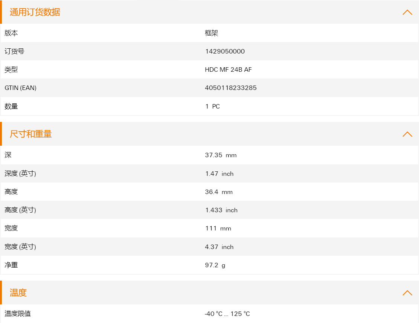The width and height of the screenshot is (419, 323).
Task: Click the net weight value 97.2 g
Action: click(x=215, y=265)
